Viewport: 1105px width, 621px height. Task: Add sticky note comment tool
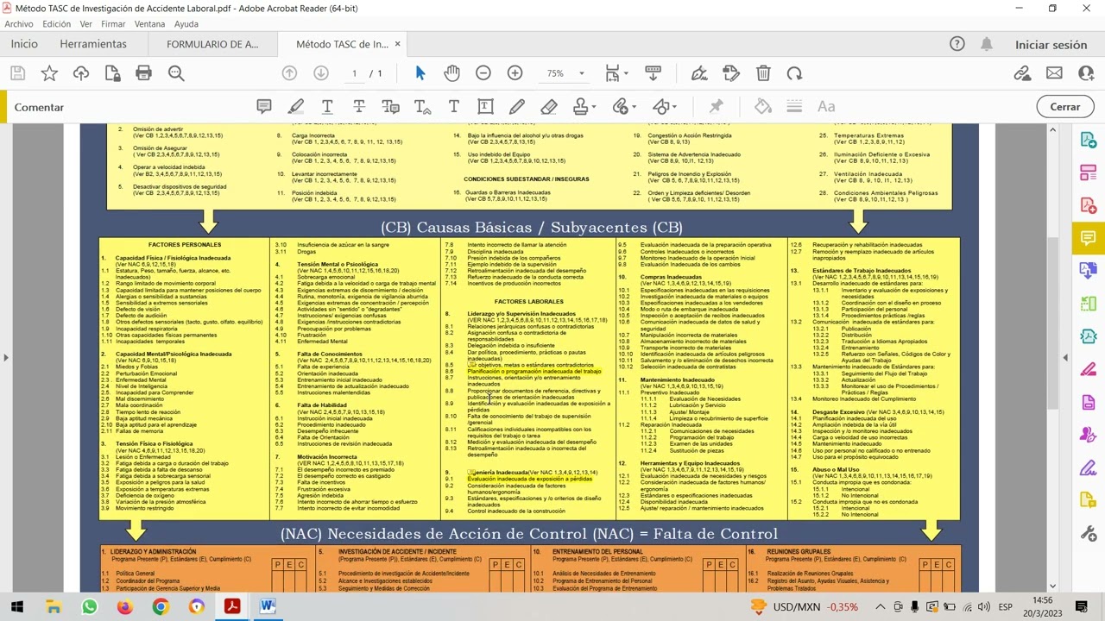pyautogui.click(x=264, y=107)
